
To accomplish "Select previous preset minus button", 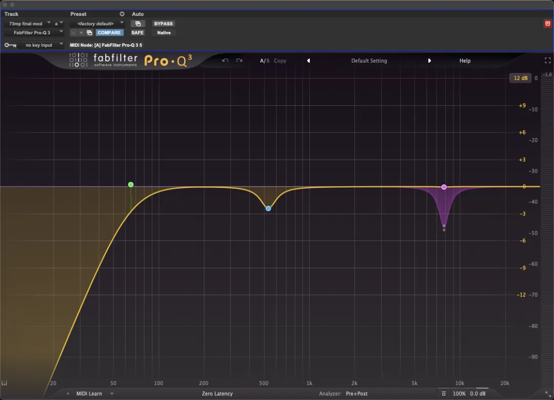I will 73,32.
